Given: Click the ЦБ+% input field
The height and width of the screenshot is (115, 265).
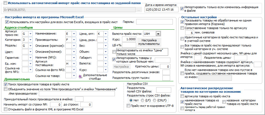Looking at the screenshot, I should tap(129, 45).
